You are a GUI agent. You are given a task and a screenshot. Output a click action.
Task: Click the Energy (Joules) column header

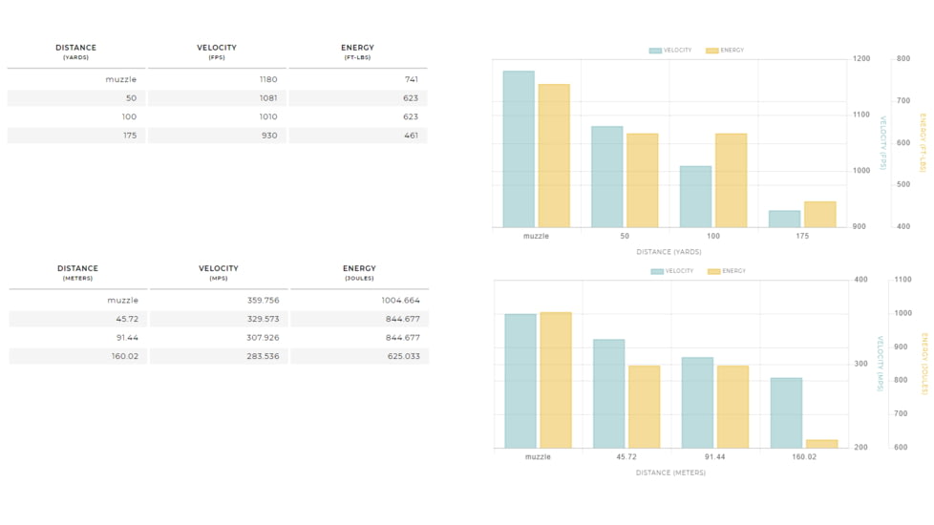359,272
